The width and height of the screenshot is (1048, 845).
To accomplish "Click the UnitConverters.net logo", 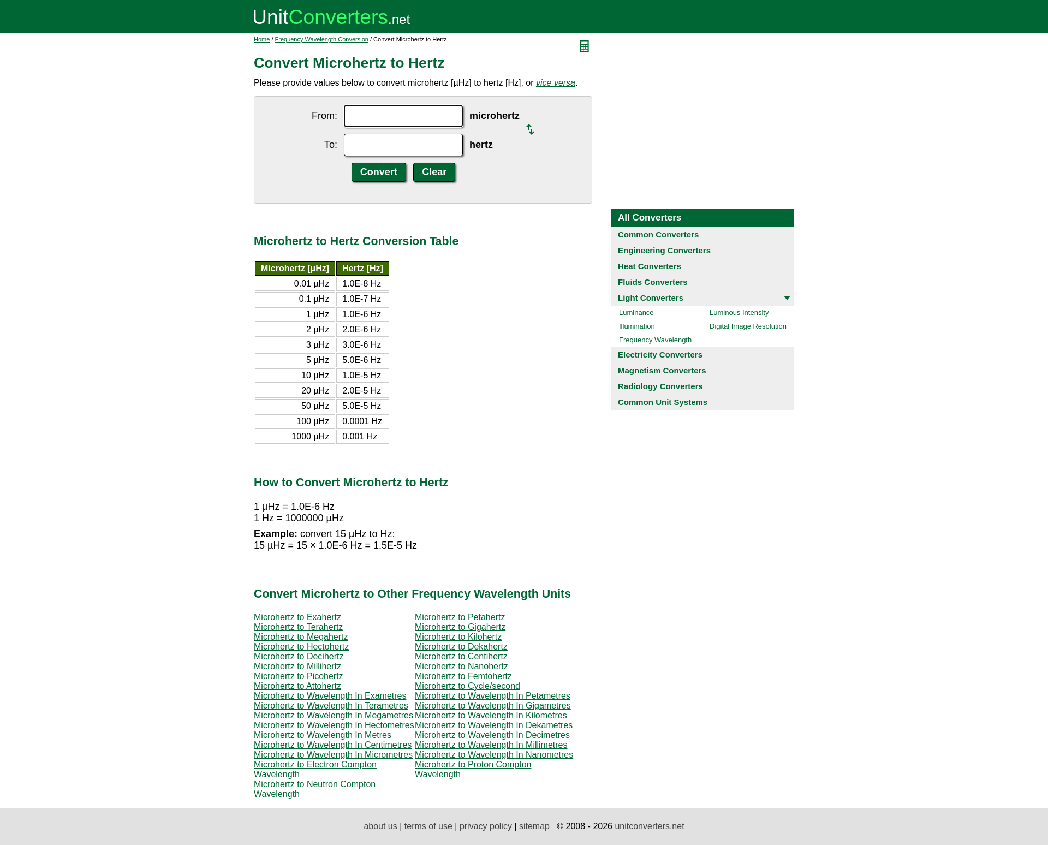I will [331, 17].
